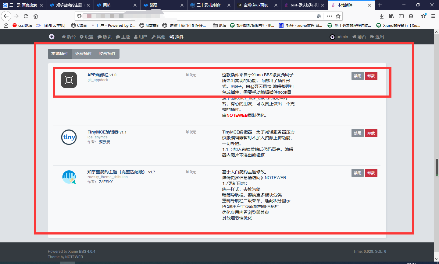This screenshot has height=264, width=439.
Task: Select the 本地插件 plugin tab
Action: tap(60, 54)
